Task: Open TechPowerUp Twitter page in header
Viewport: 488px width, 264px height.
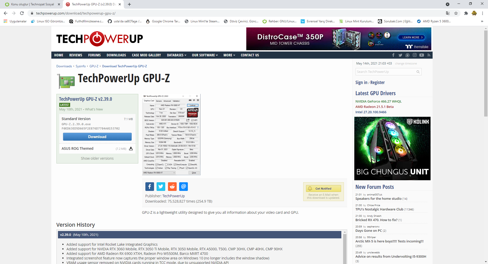Action: click(x=400, y=55)
